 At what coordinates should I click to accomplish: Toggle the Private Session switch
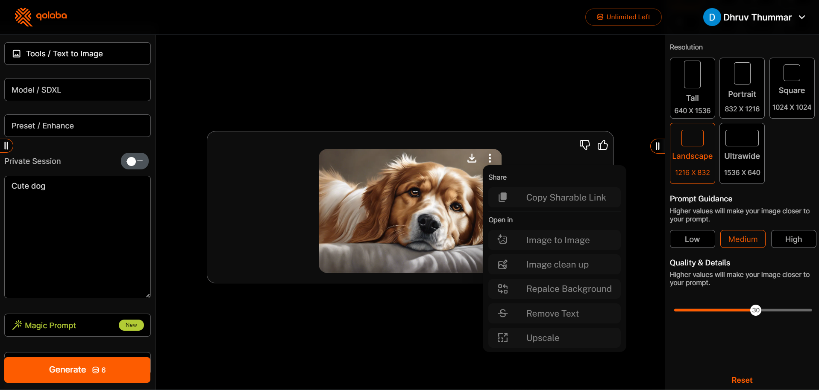135,161
